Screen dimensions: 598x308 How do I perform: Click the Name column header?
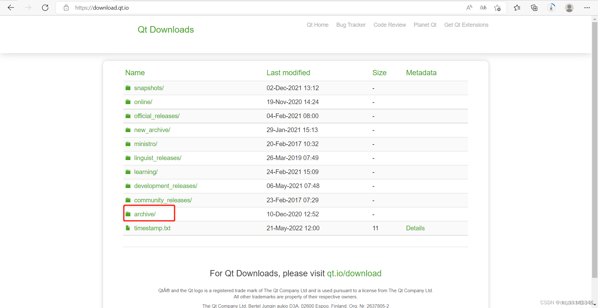(135, 73)
